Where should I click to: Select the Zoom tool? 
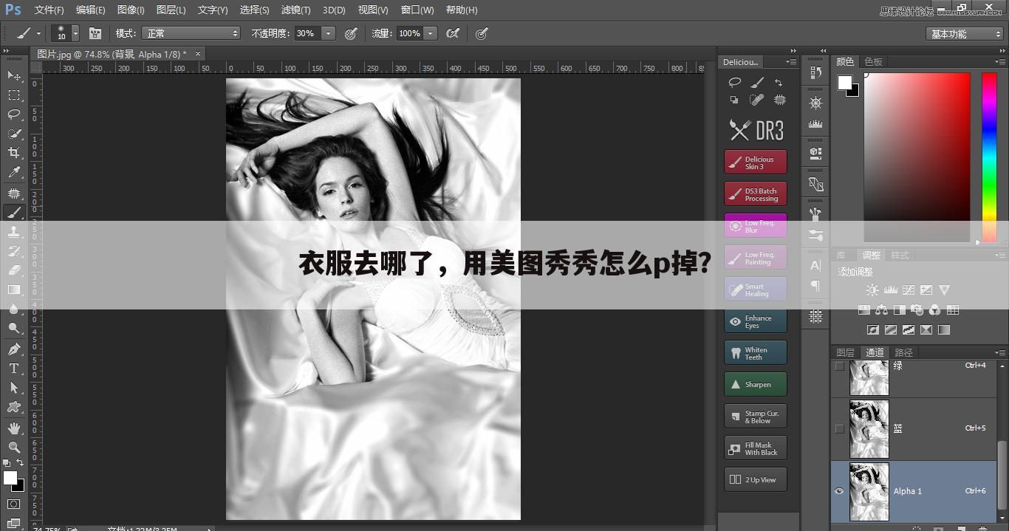14,448
